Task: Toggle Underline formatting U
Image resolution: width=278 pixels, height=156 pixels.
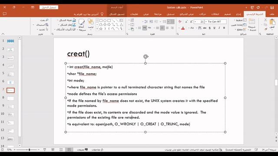Action: (214, 28)
